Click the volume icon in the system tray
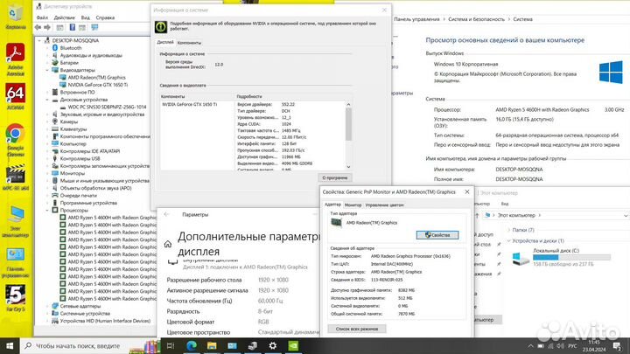The height and width of the screenshot is (354, 630). (561, 346)
